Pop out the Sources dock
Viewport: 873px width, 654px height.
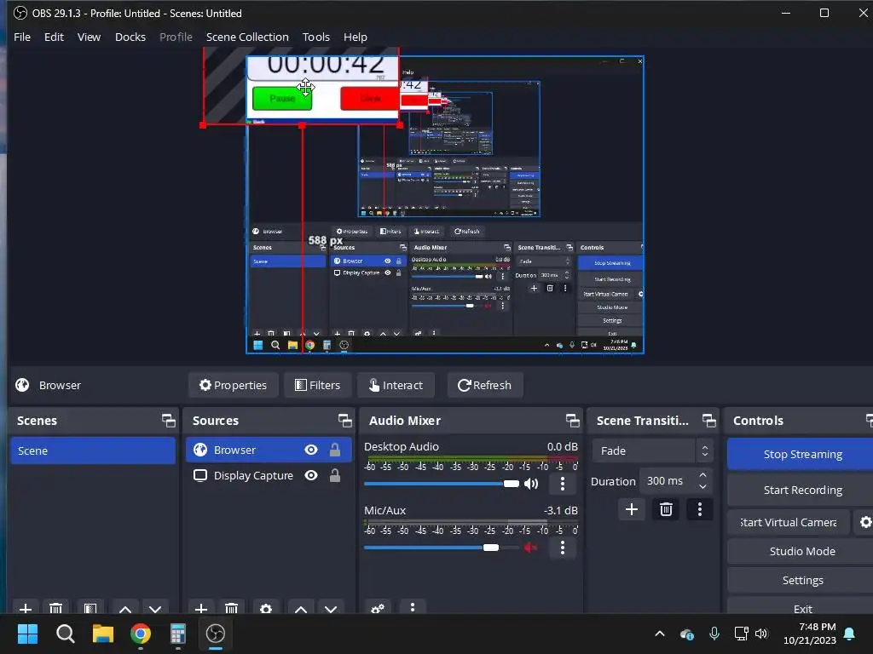click(344, 421)
